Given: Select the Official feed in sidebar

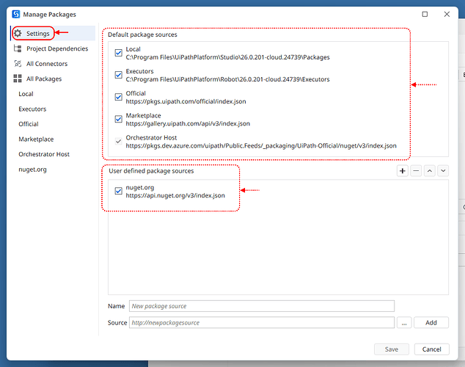Looking at the screenshot, I should tap(29, 124).
